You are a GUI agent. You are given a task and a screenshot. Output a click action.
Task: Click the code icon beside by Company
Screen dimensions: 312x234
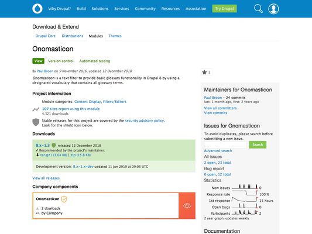point(37,214)
